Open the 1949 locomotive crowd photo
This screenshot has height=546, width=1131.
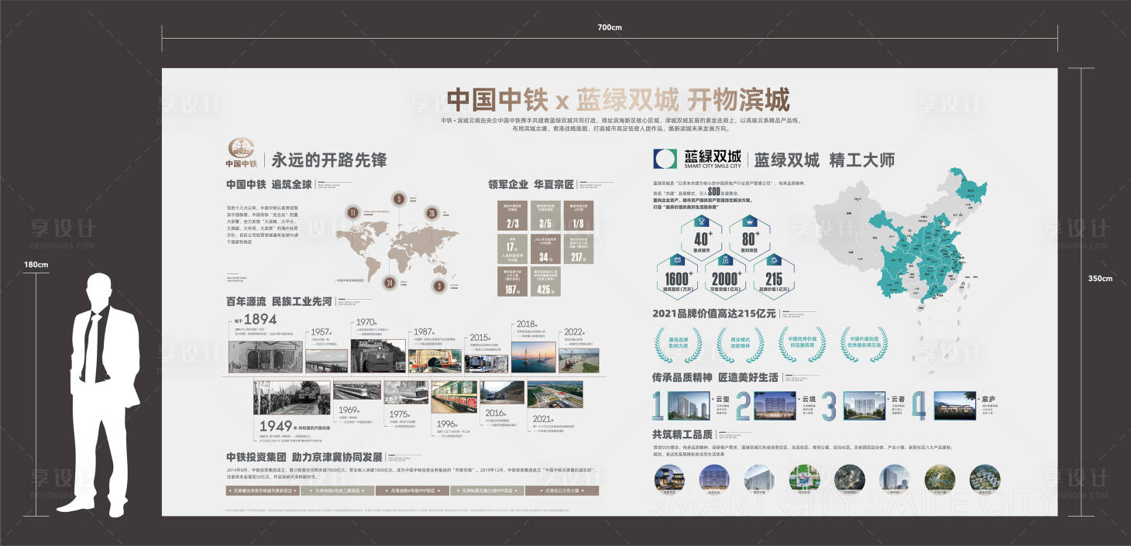point(292,398)
